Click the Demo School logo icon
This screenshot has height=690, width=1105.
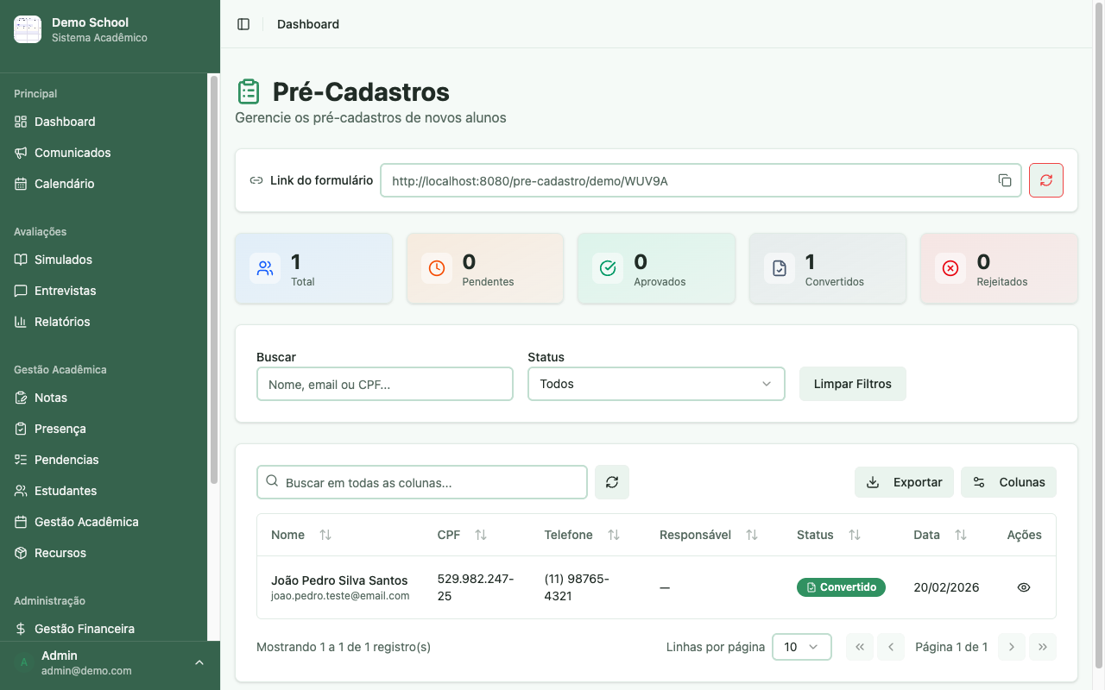(x=28, y=29)
